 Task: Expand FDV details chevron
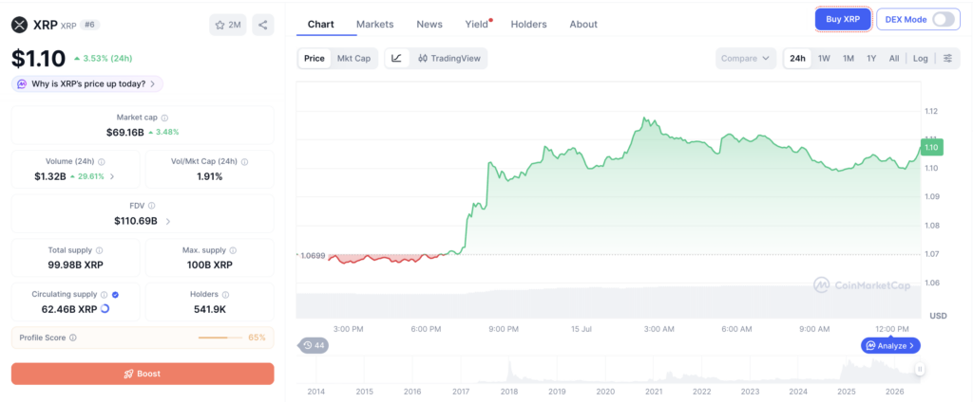tap(168, 221)
